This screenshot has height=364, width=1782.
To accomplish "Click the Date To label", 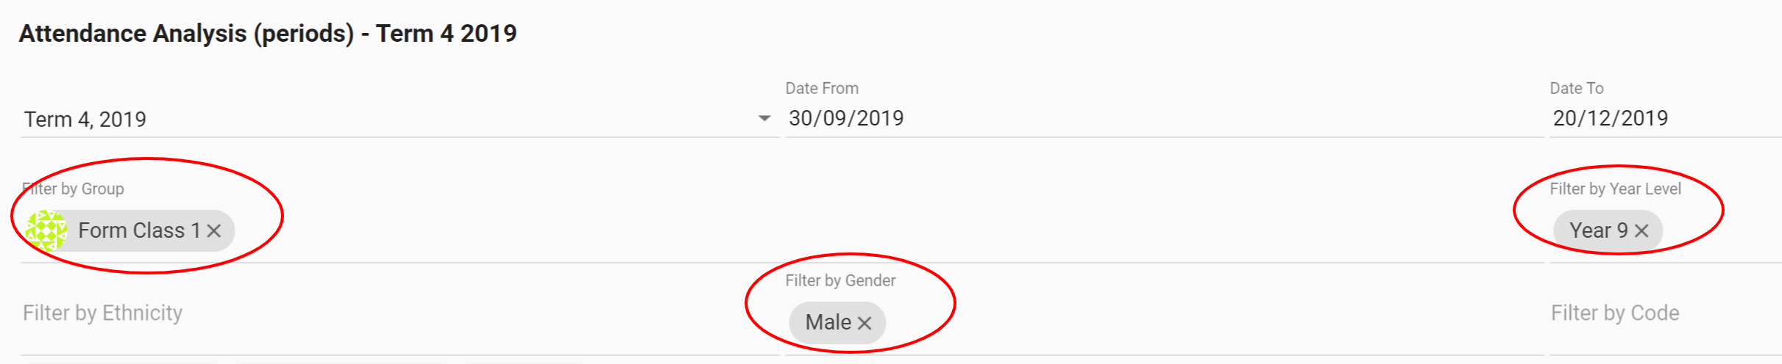I will tap(1576, 88).
